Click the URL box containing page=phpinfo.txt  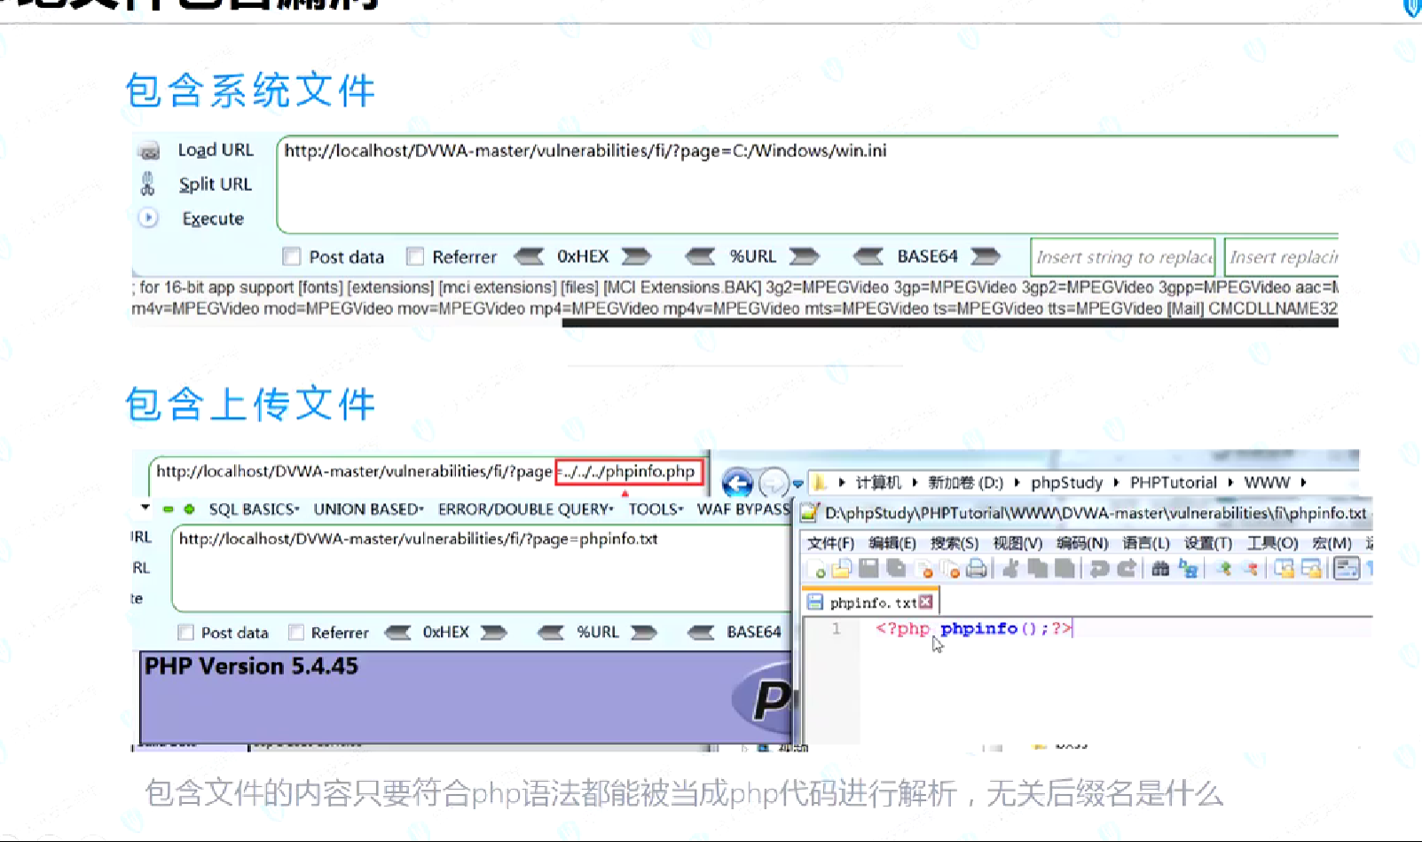point(481,568)
